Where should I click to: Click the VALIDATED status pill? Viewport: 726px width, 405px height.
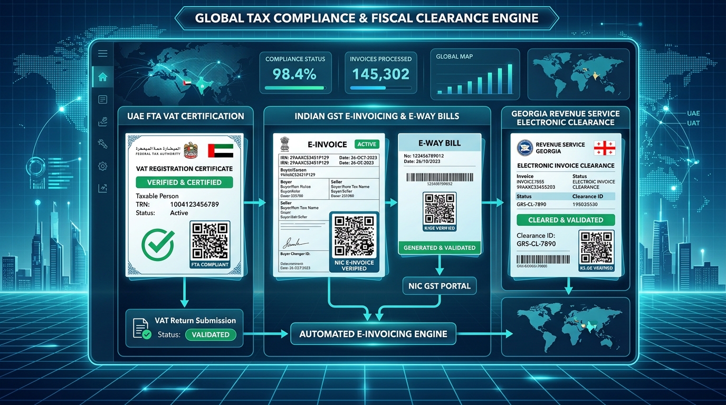pyautogui.click(x=211, y=334)
